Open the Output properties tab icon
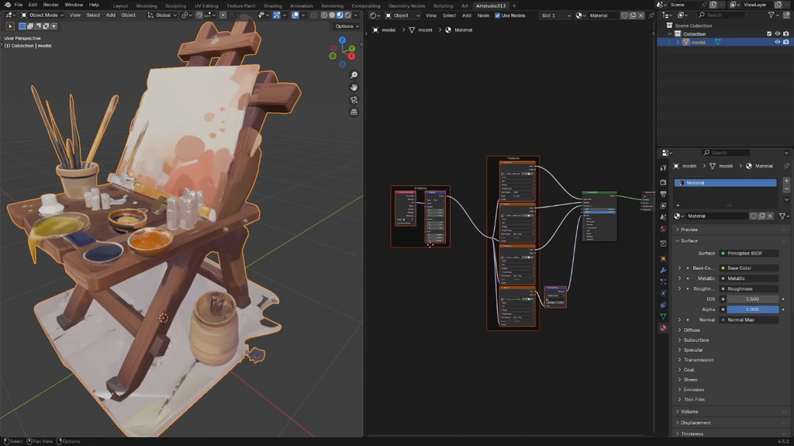The width and height of the screenshot is (794, 446). point(664,194)
